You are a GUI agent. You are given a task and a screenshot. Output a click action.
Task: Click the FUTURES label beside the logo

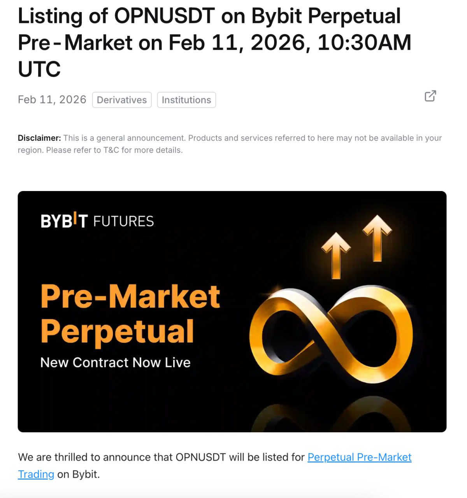123,221
